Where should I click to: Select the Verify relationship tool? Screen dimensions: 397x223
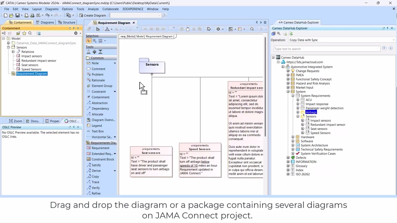96,188
